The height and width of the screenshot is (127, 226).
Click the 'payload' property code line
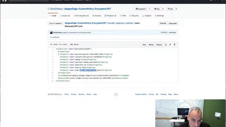pos(84,62)
